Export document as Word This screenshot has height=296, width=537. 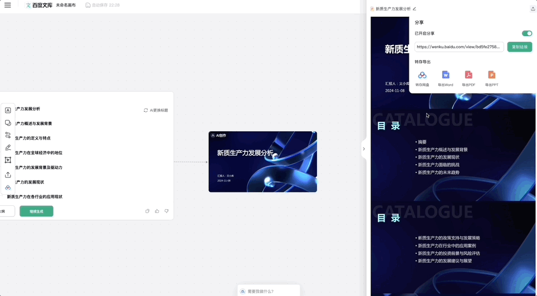pyautogui.click(x=445, y=78)
